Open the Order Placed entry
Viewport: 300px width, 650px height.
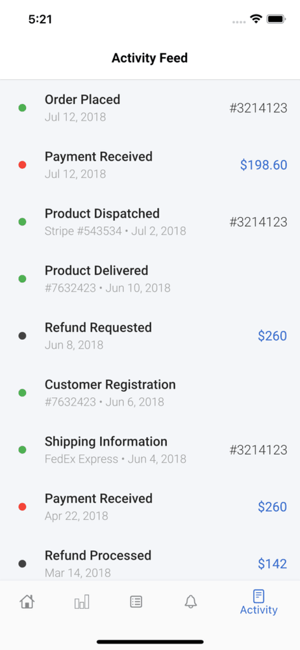coord(150,108)
